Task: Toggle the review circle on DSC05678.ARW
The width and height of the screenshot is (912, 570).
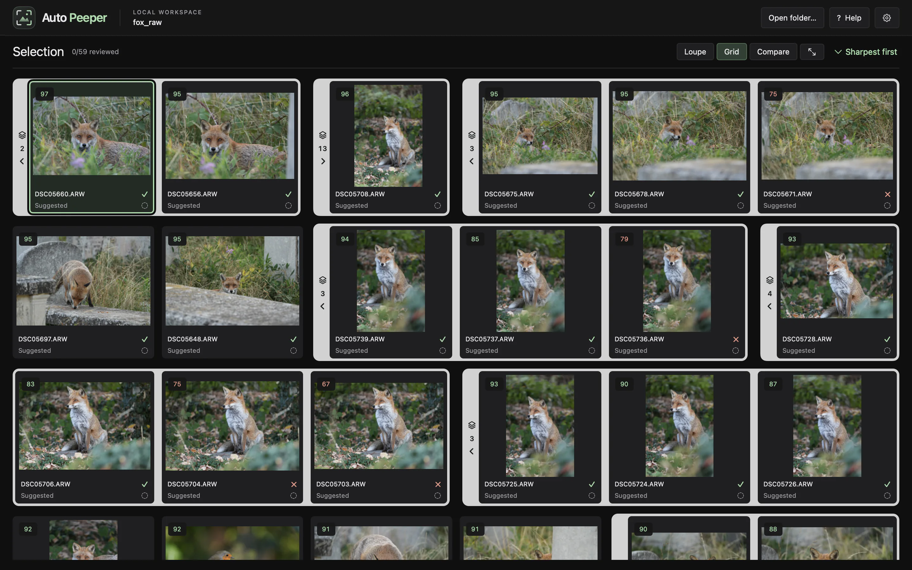Action: [x=741, y=206]
